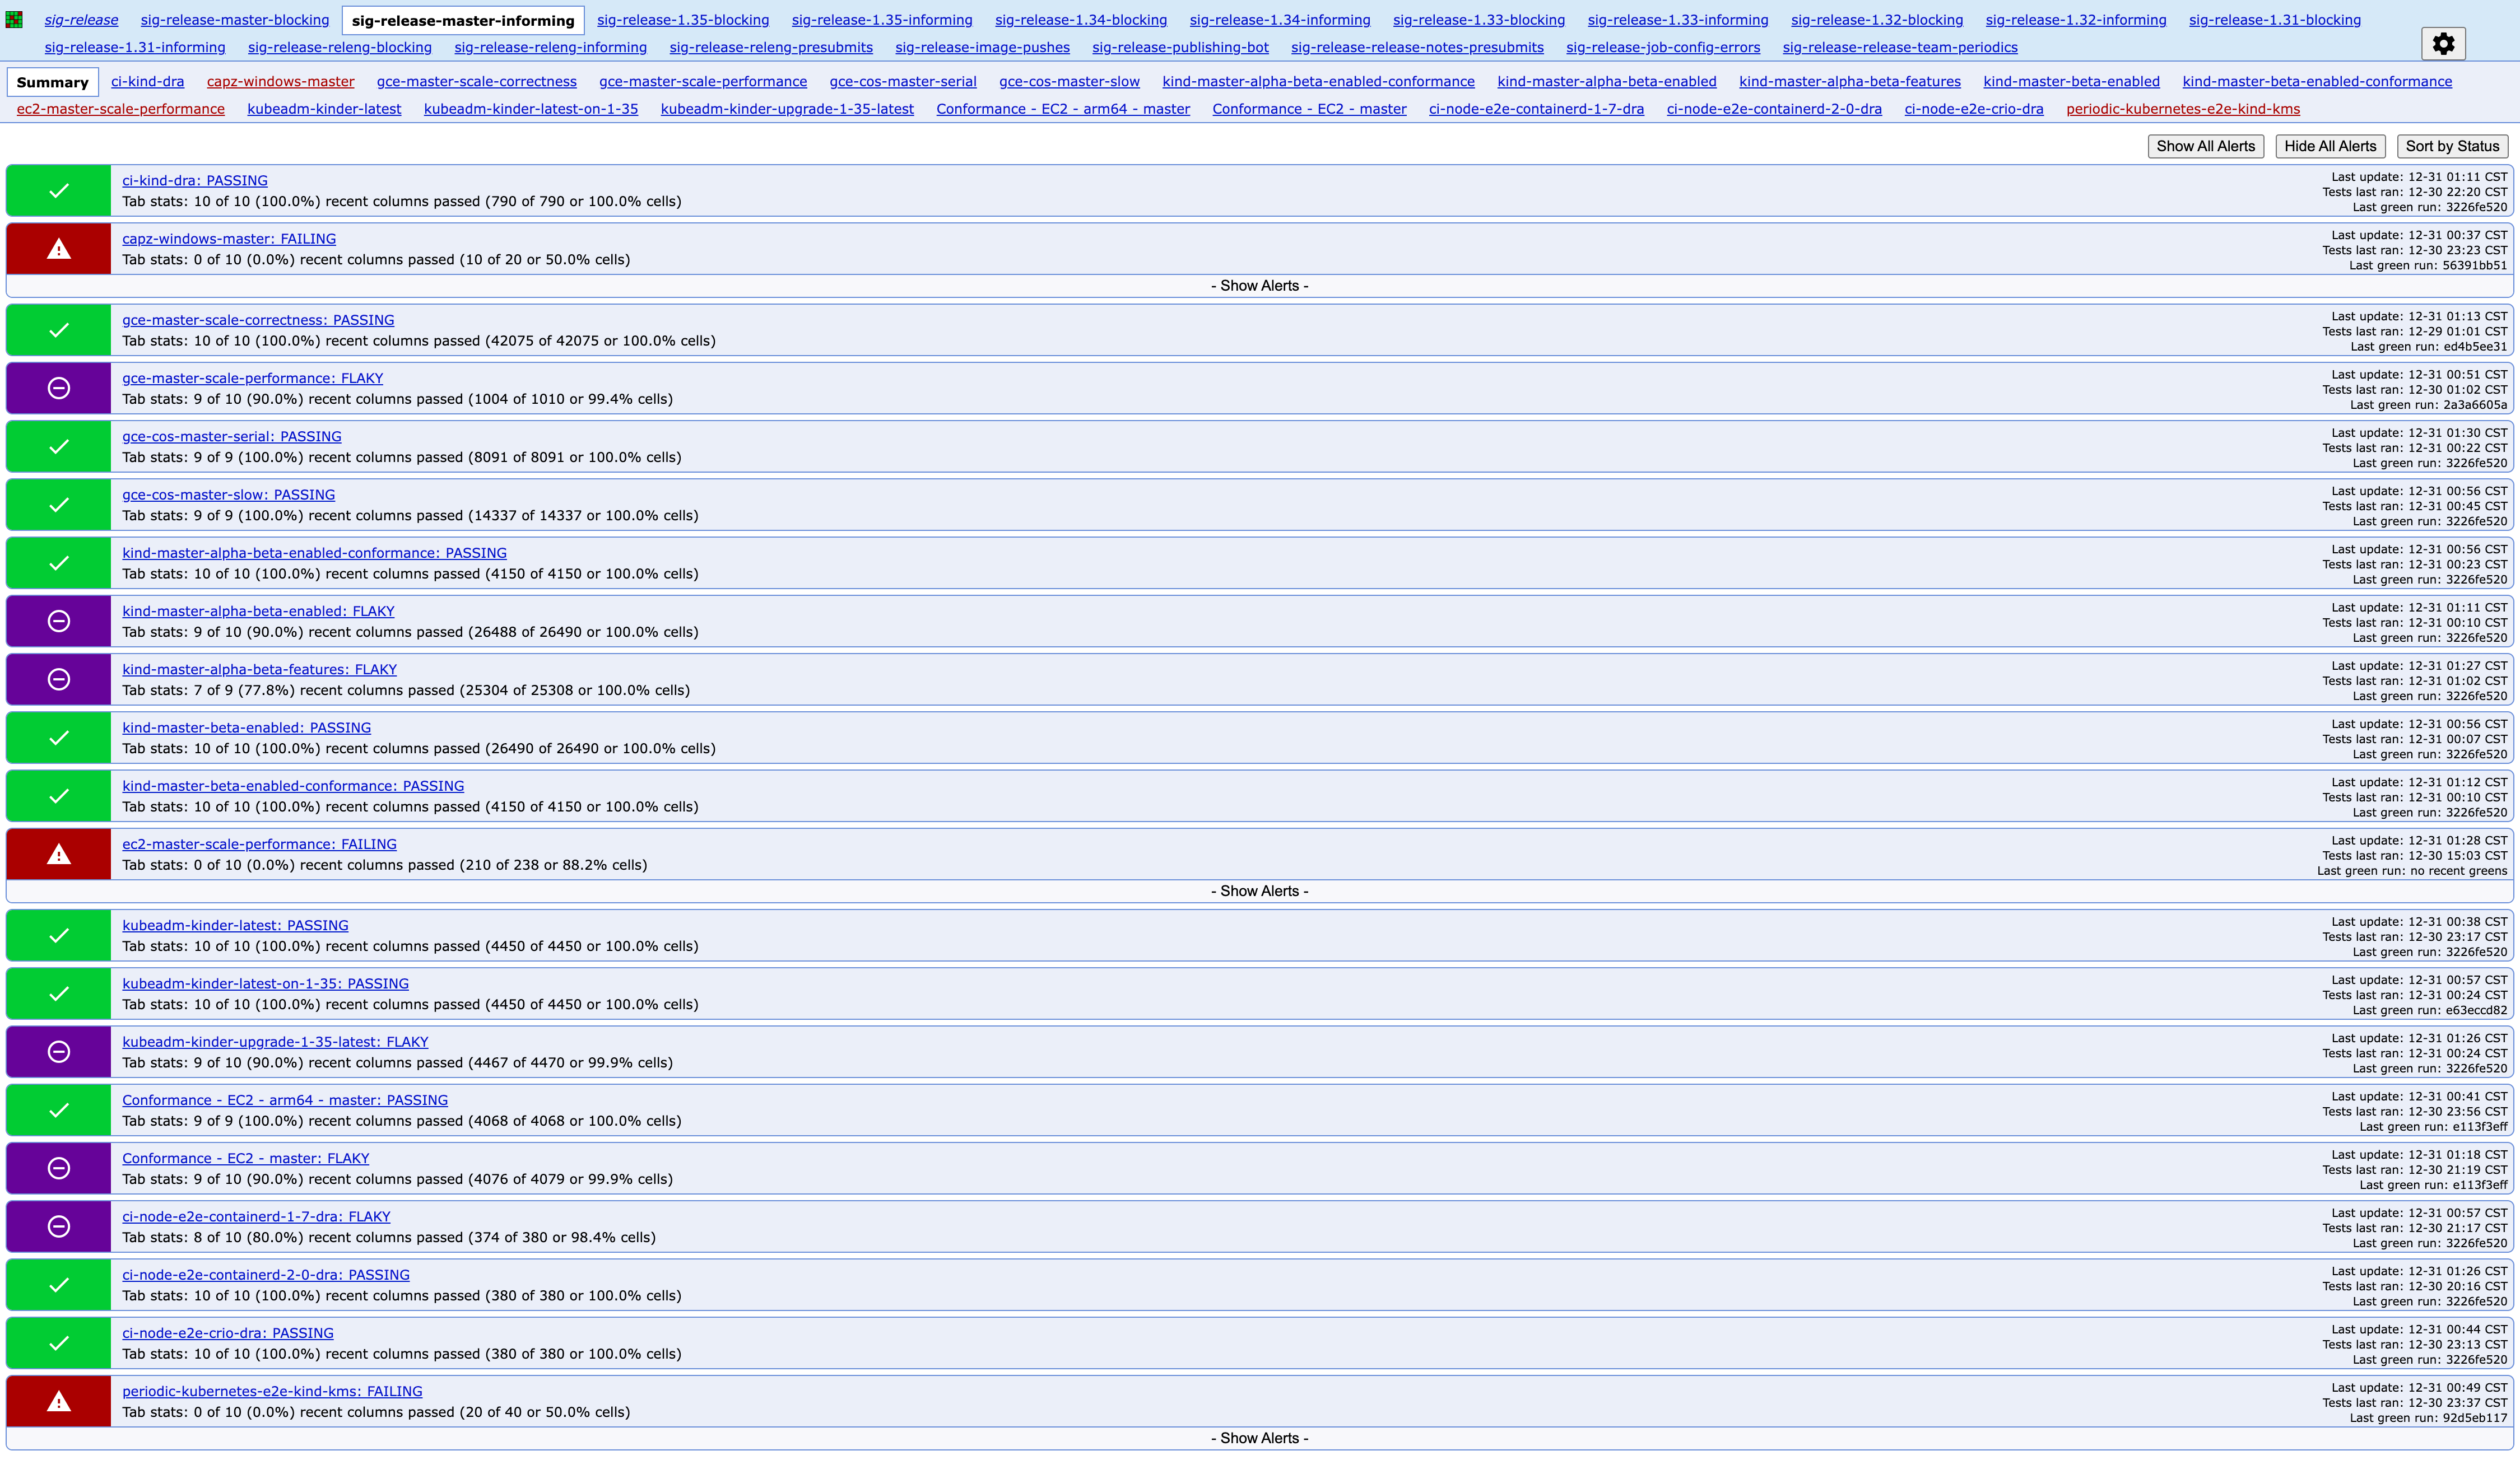Click green checkmark status for ci-kind-dra

pos(59,191)
